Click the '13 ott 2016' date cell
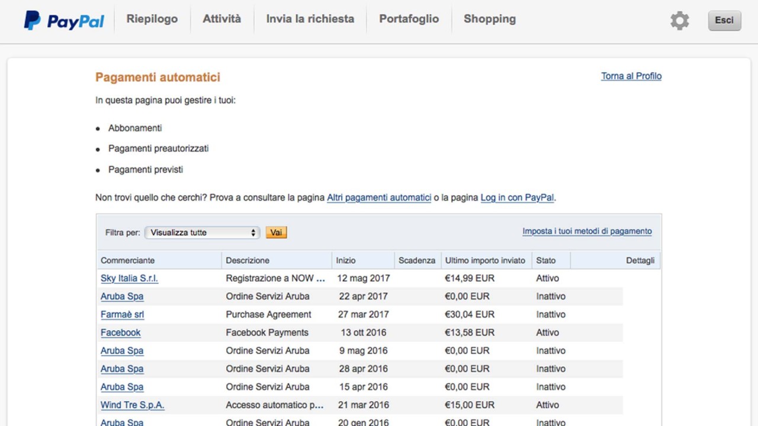This screenshot has height=426, width=758. 364,333
